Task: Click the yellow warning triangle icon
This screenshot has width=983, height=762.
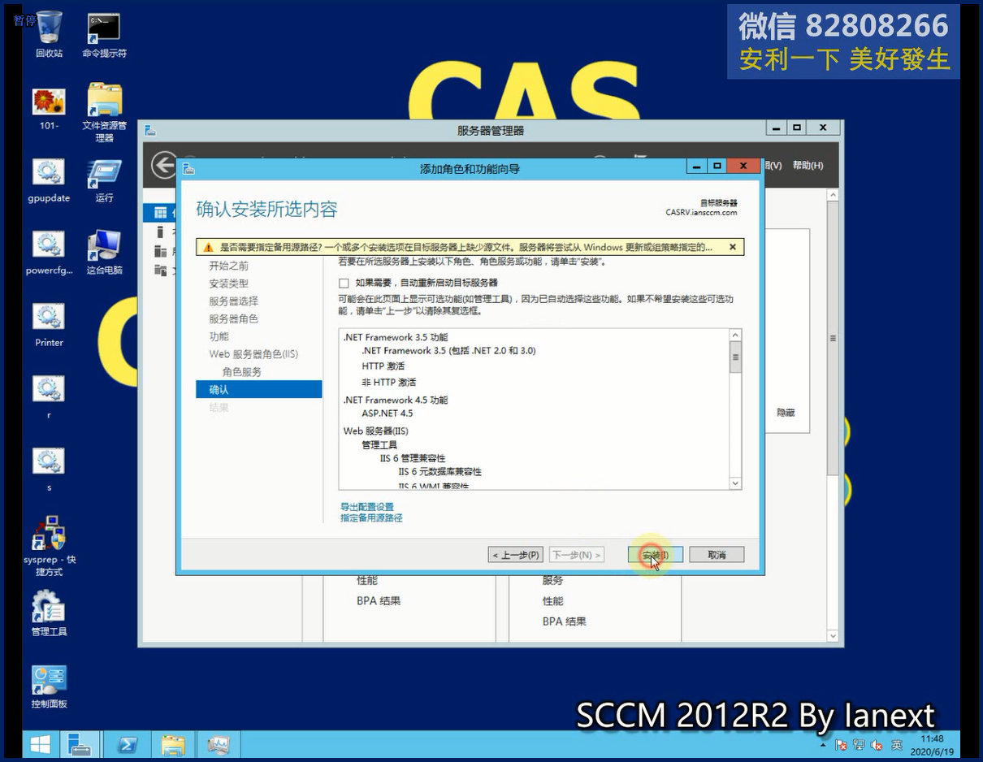Action: click(209, 247)
